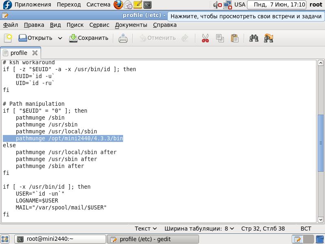Open terminal launcher in top panel
The width and height of the screenshot is (325, 244).
[148, 5]
